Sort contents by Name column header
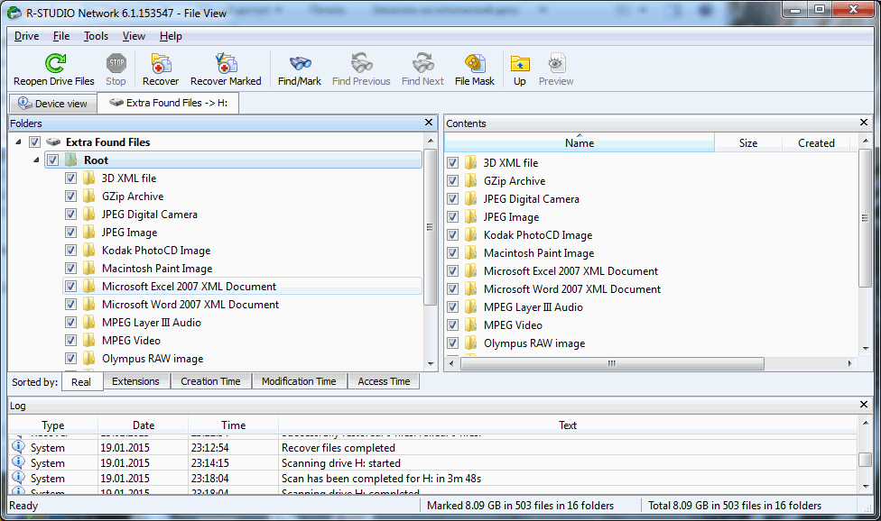 pos(579,142)
